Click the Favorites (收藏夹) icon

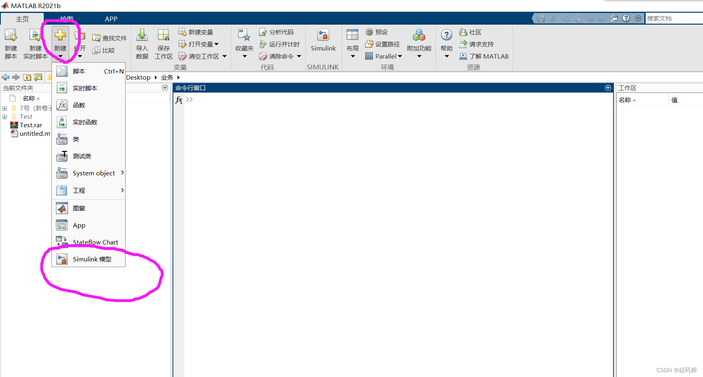pos(244,35)
